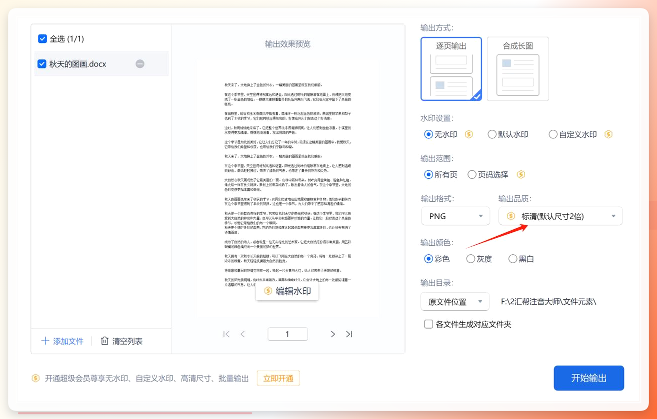
Task: Click the page number input field
Action: click(287, 334)
